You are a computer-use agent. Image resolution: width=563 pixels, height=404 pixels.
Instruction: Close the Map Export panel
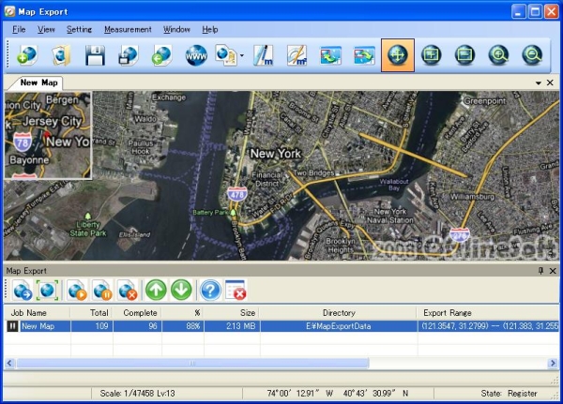click(x=553, y=271)
